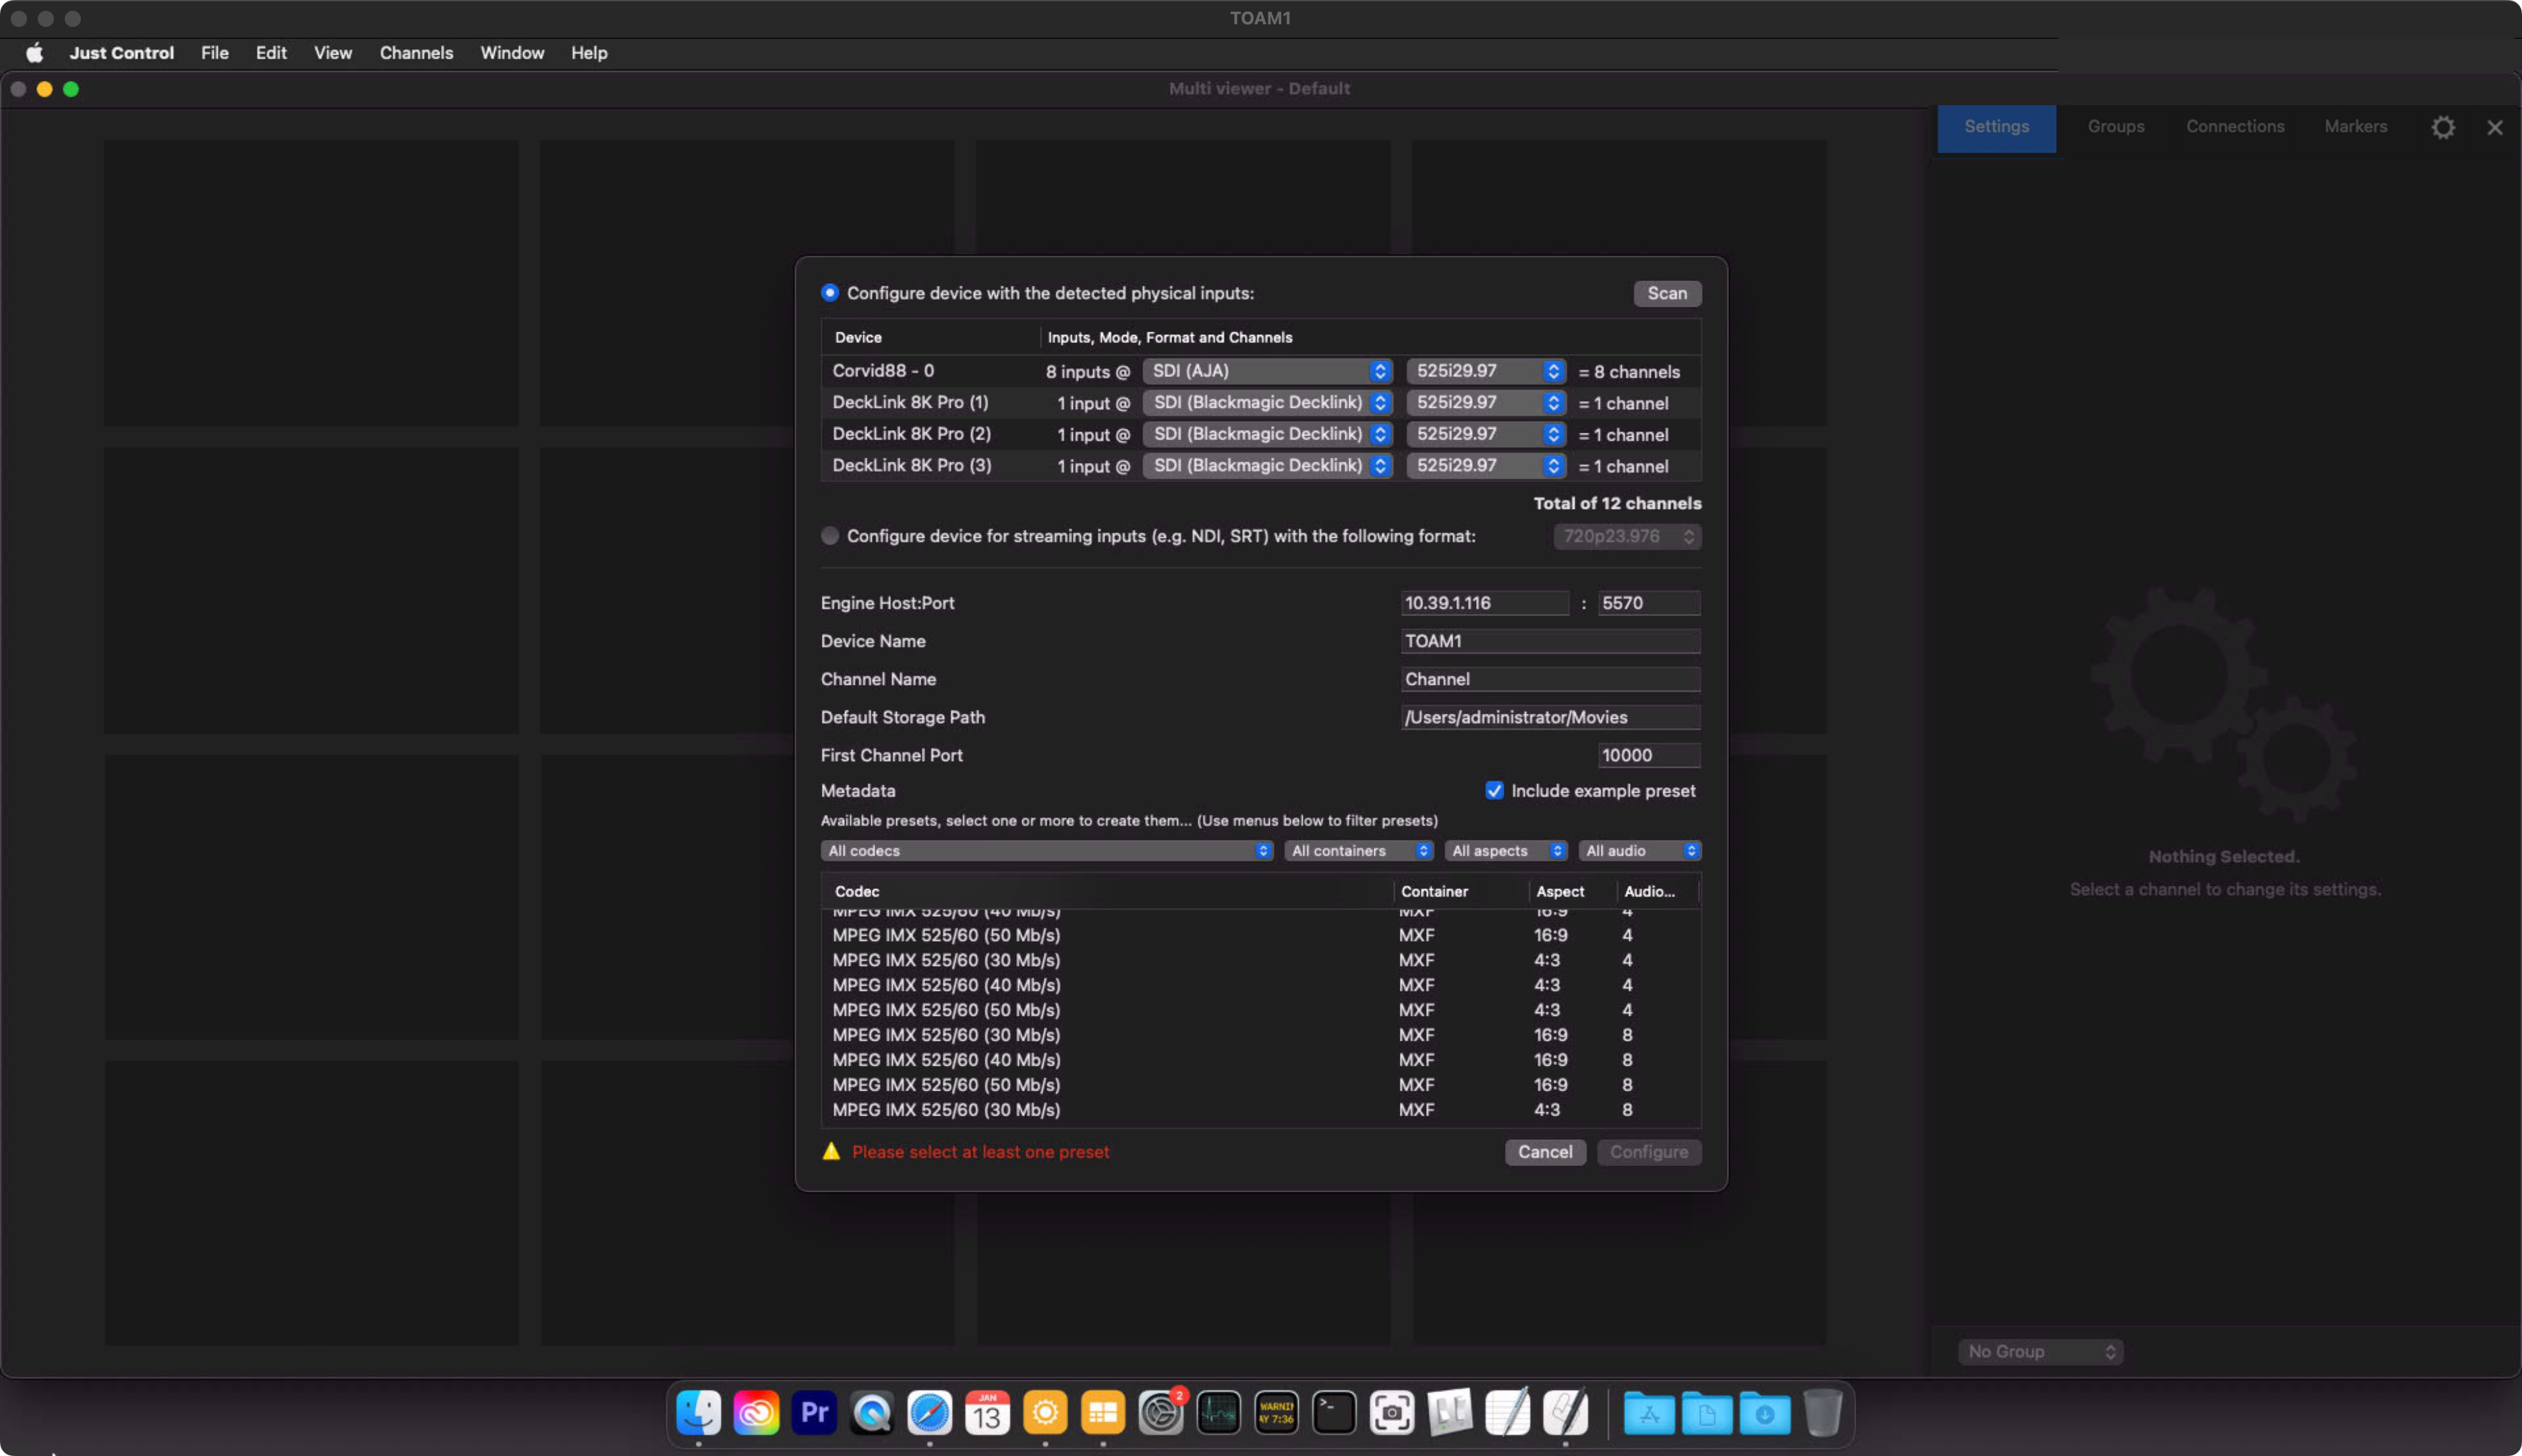2522x1456 pixels.
Task: Click the Scan button
Action: (1667, 293)
